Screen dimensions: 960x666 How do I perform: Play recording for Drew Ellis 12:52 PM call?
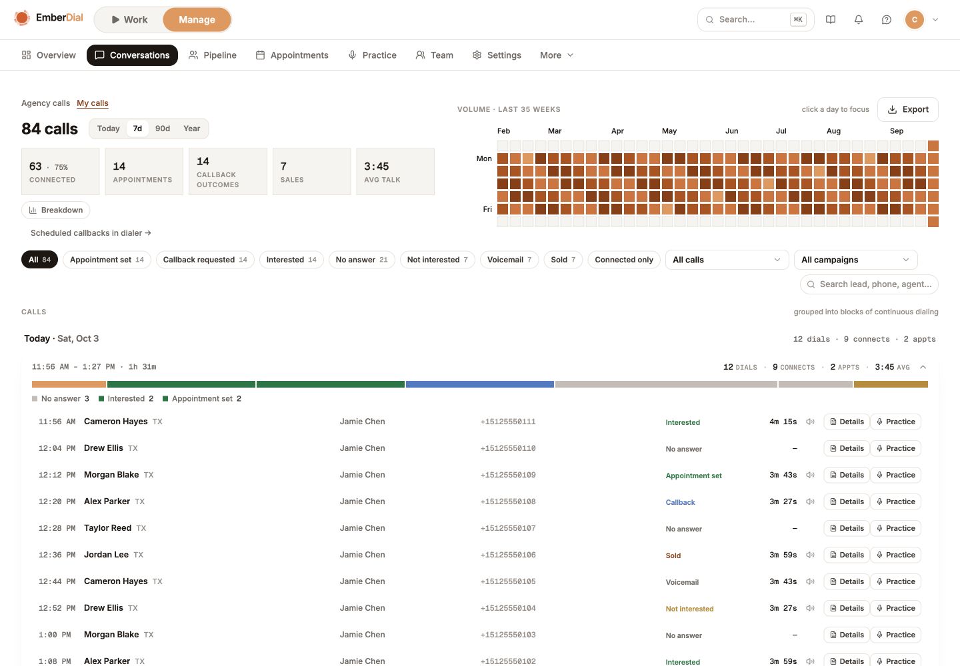coord(810,608)
